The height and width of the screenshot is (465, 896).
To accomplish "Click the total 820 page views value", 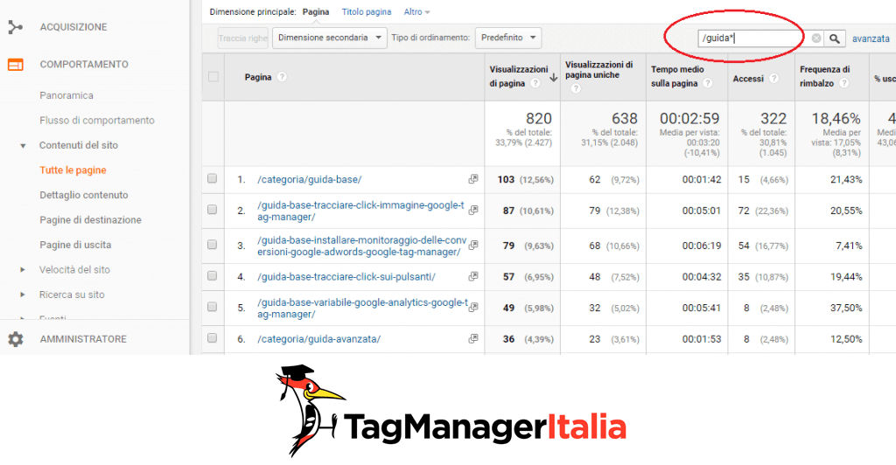I will [x=538, y=119].
